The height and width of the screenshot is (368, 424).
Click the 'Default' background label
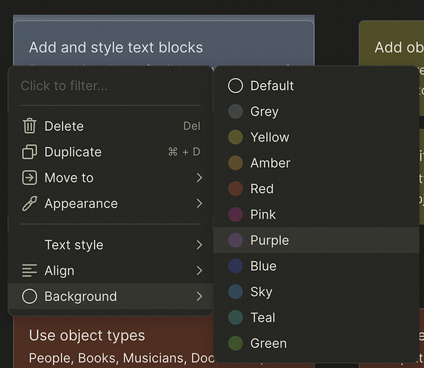coord(272,86)
